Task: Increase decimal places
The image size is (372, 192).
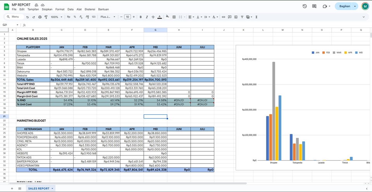Action: [87, 17]
